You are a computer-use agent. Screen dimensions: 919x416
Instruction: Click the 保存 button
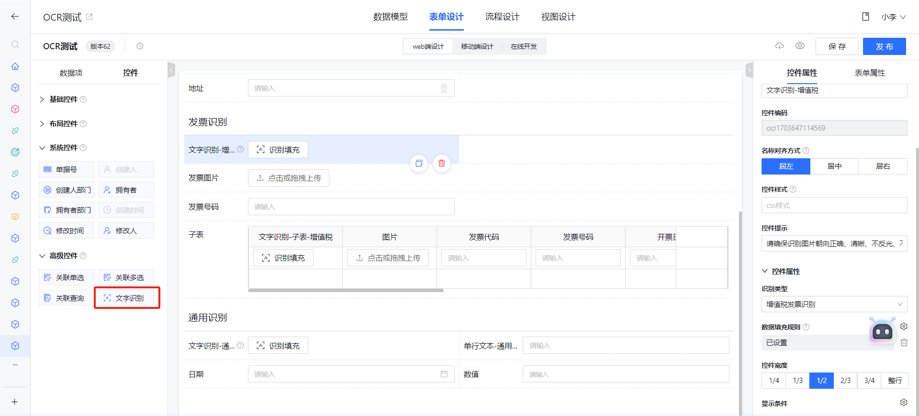click(837, 46)
